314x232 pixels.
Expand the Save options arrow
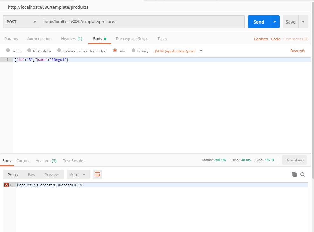point(303,22)
